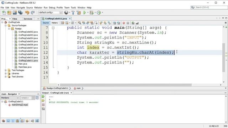Run the project with green play icon
This screenshot has height=128, width=228.
point(84,13)
